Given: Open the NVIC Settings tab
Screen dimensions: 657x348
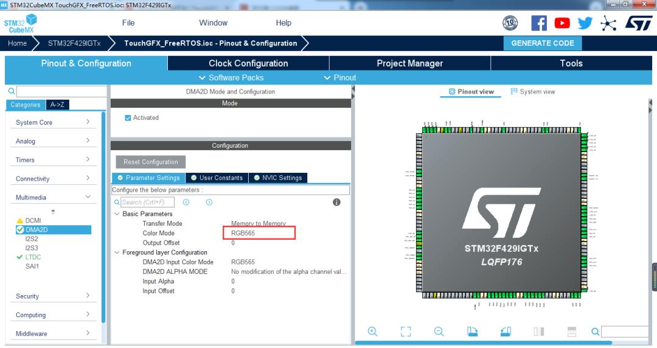Looking at the screenshot, I should pyautogui.click(x=278, y=178).
